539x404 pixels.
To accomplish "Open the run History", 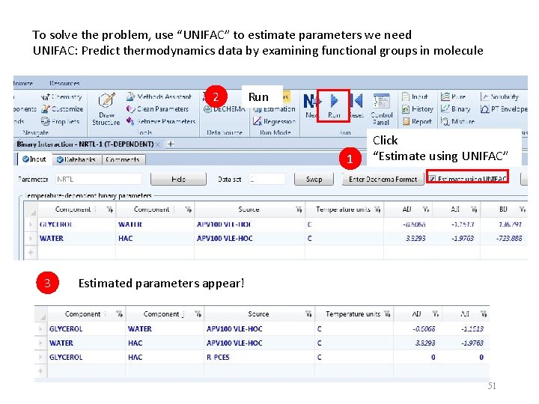I will point(418,109).
